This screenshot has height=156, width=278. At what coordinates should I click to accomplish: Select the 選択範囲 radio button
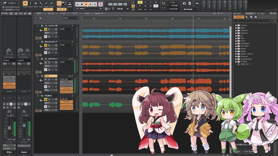point(3,10)
